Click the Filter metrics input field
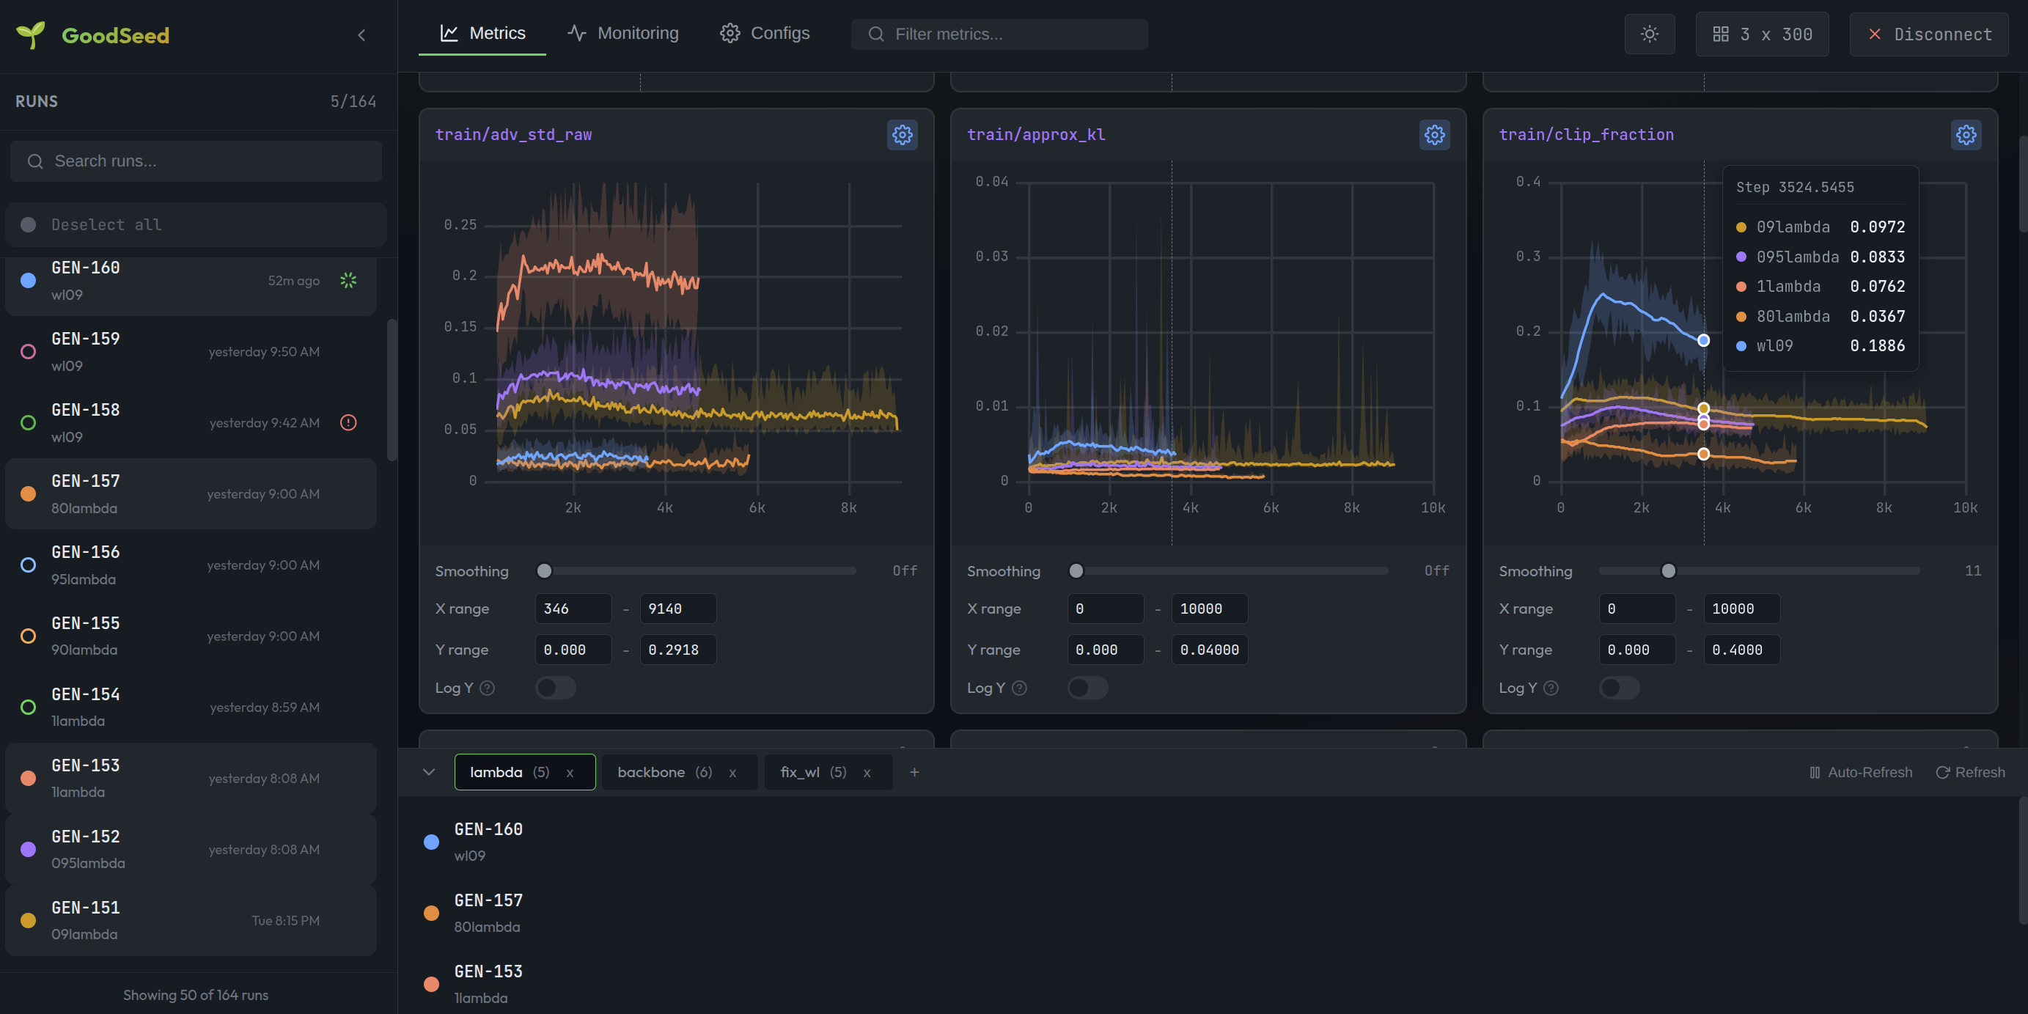 tap(999, 34)
